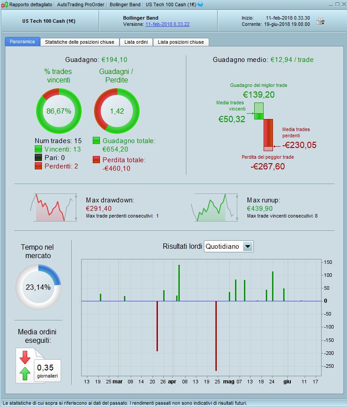Click the % trades vincenti donut chart
347x407 pixels.
59,111
